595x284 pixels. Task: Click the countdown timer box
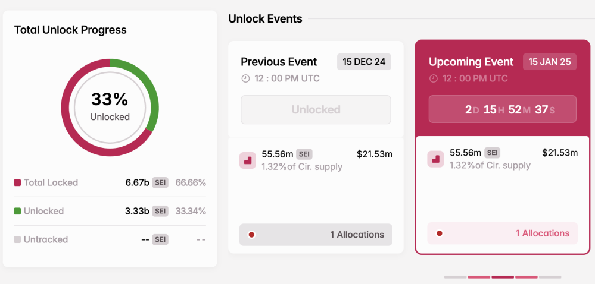(503, 109)
